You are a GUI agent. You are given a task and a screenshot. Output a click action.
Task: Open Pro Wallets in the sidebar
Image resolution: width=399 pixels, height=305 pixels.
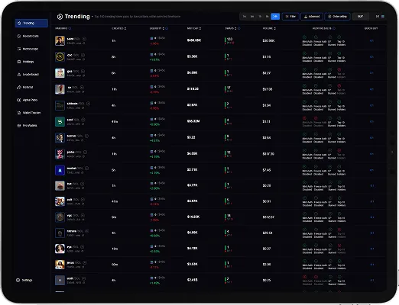coord(27,126)
